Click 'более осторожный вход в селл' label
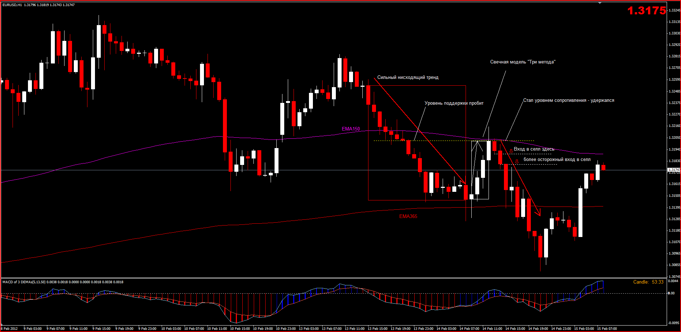The width and height of the screenshot is (681, 332). (x=557, y=160)
